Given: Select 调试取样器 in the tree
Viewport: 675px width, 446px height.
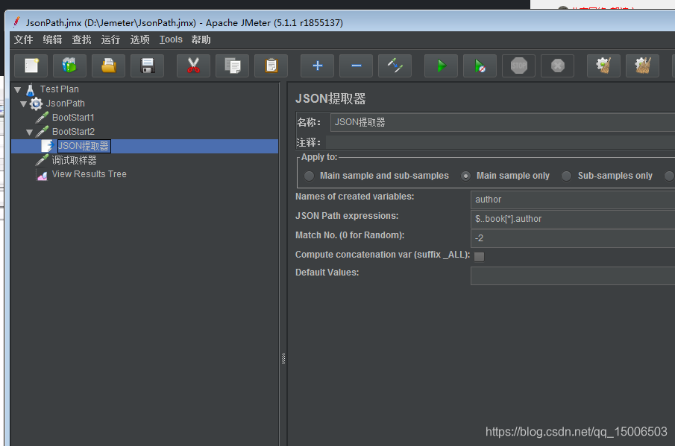Looking at the screenshot, I should point(74,160).
